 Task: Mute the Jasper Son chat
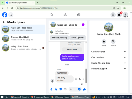pos(104,41)
